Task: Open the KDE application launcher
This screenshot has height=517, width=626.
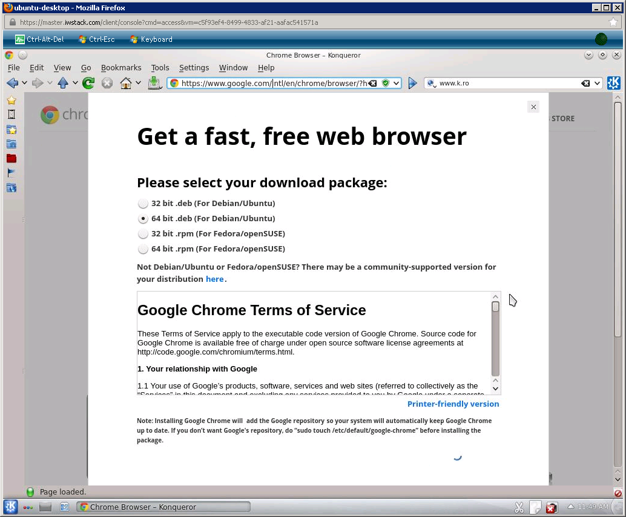Action: tap(10, 507)
